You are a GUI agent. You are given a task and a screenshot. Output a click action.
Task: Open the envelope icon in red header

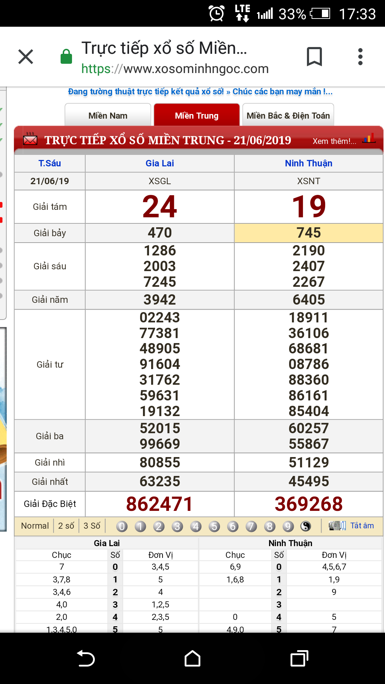[x=30, y=139]
